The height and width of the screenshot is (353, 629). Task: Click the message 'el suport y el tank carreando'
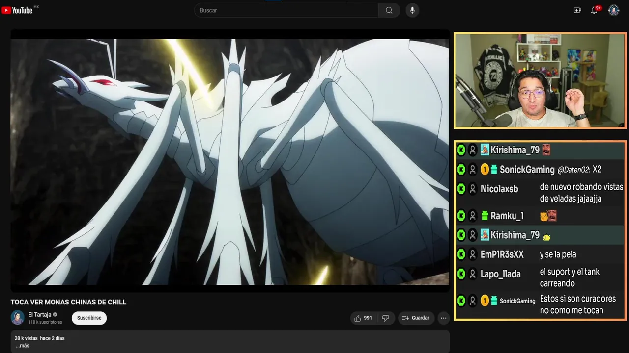570,277
